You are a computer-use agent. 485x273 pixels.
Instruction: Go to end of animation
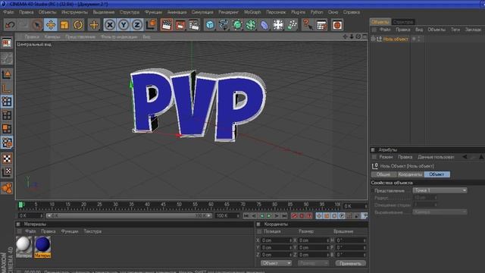(x=284, y=215)
